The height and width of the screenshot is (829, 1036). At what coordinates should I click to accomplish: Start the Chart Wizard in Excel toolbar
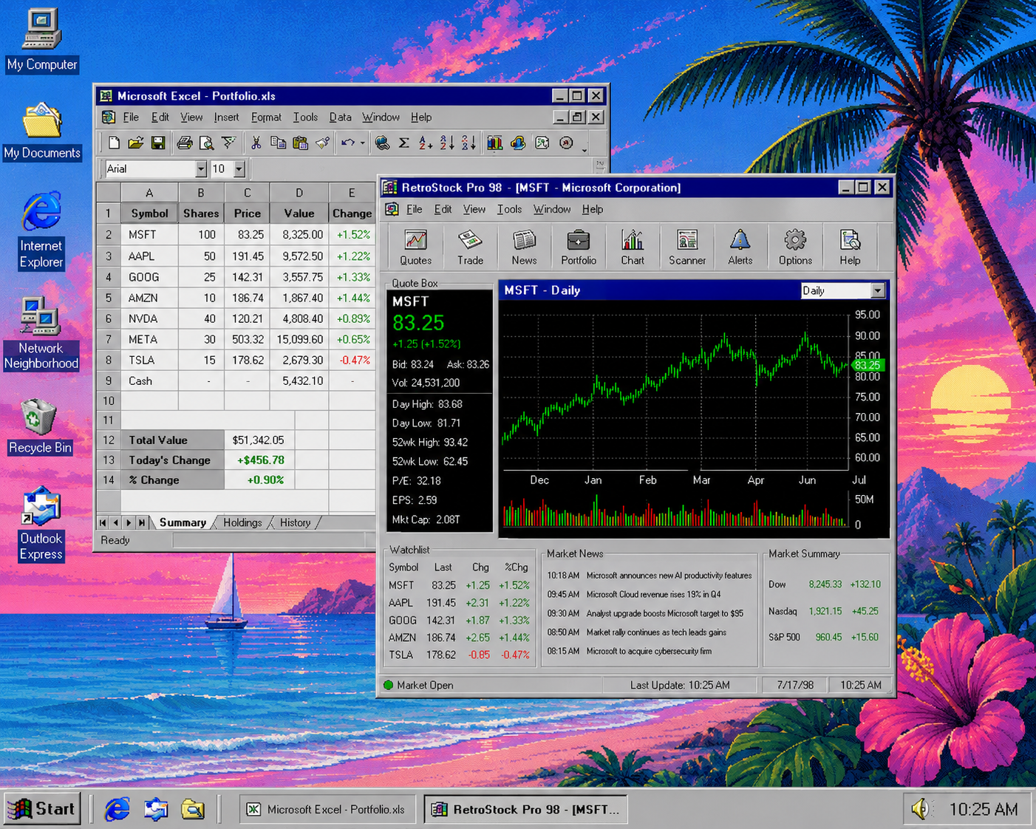click(494, 143)
